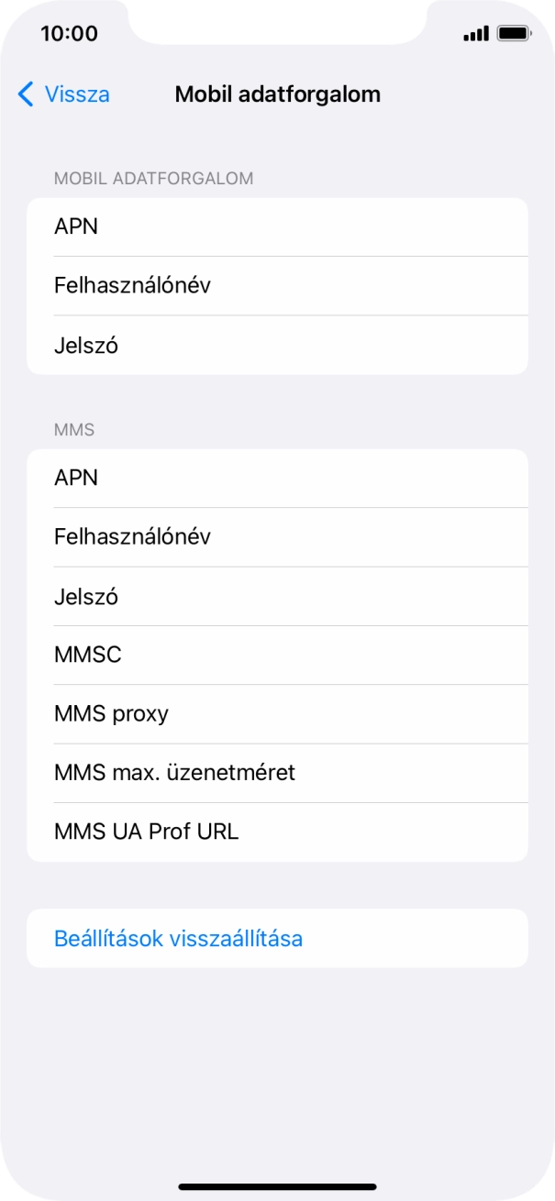Open the APN field under MOBIL ADATFORGALOM
This screenshot has width=555, height=1201.
pos(277,226)
